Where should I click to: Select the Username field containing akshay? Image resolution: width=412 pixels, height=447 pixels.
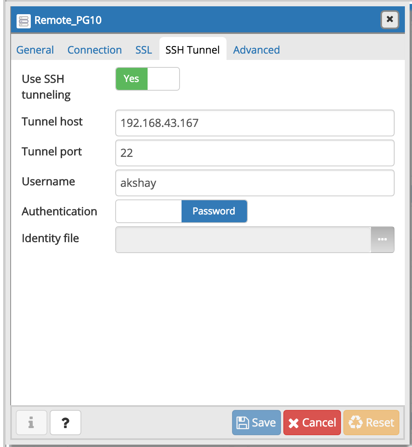pyautogui.click(x=255, y=183)
